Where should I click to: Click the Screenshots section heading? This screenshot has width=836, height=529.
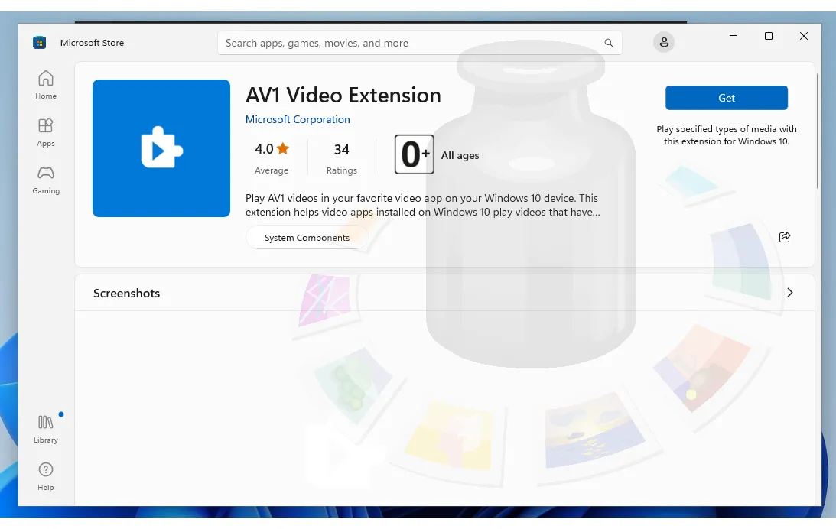coord(126,293)
